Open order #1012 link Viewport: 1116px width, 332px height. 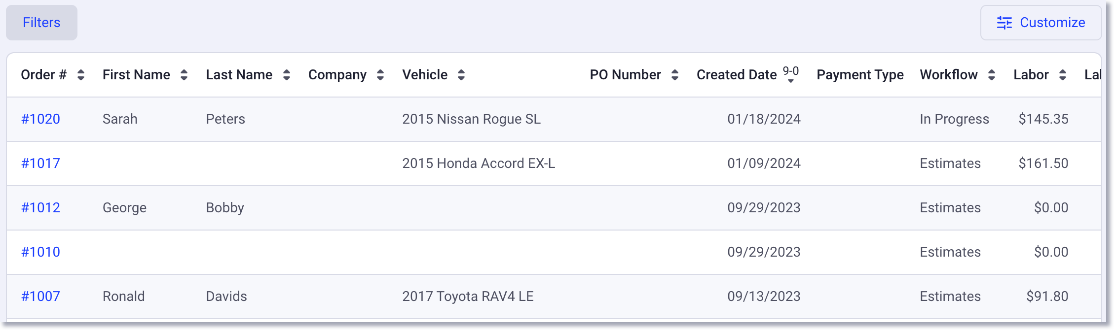[x=40, y=208]
